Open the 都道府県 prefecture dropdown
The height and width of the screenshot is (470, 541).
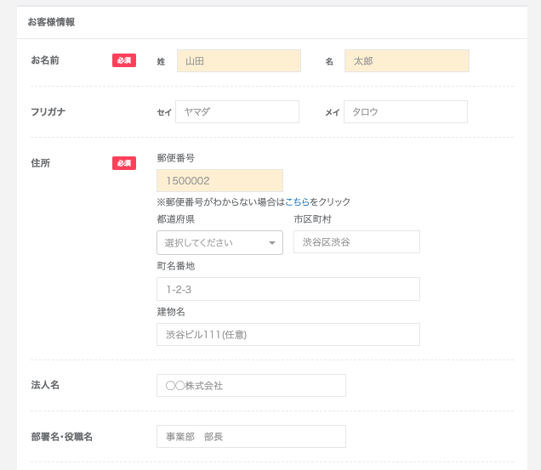[x=219, y=243]
